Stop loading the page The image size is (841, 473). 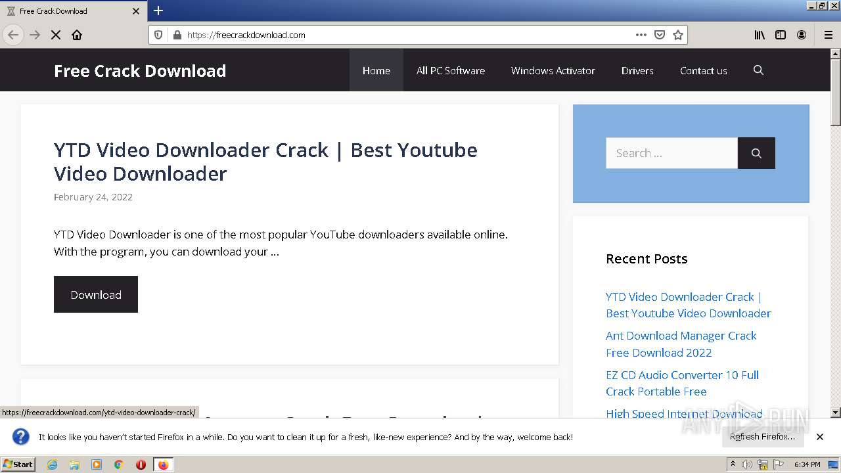point(56,35)
